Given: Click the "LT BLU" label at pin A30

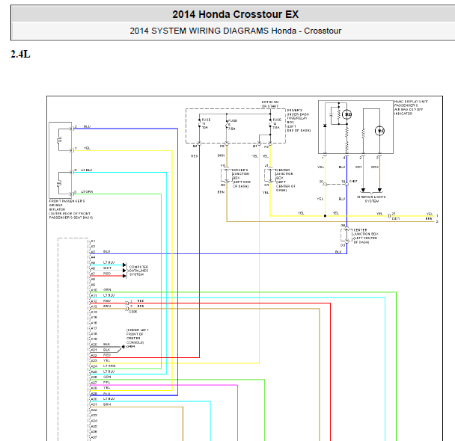Looking at the screenshot, I should point(109,398).
